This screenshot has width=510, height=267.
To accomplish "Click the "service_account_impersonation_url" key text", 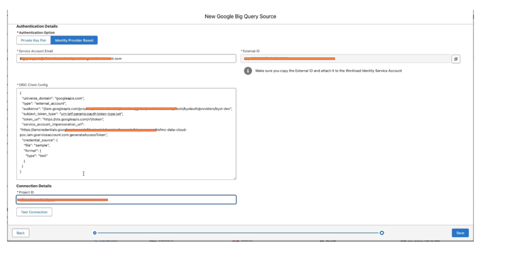I will (x=53, y=124).
